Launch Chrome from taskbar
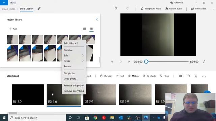 pos(95,118)
